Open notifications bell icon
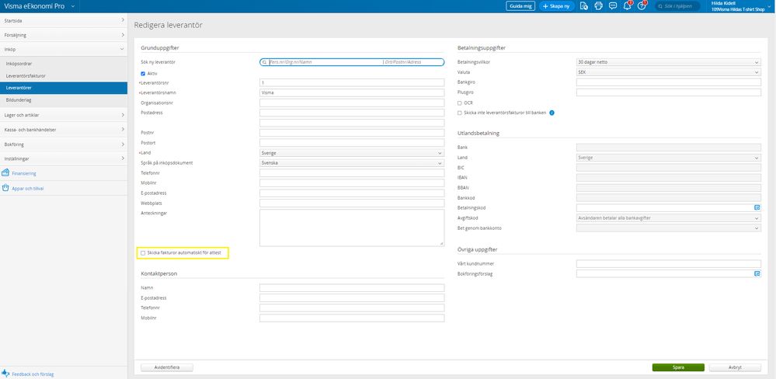Image resolution: width=776 pixels, height=379 pixels. click(628, 6)
